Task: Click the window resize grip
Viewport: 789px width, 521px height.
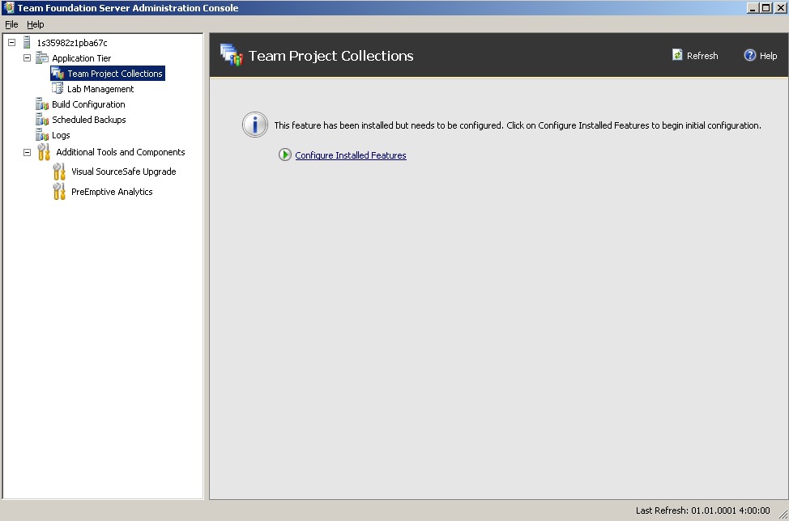Action: [x=783, y=515]
